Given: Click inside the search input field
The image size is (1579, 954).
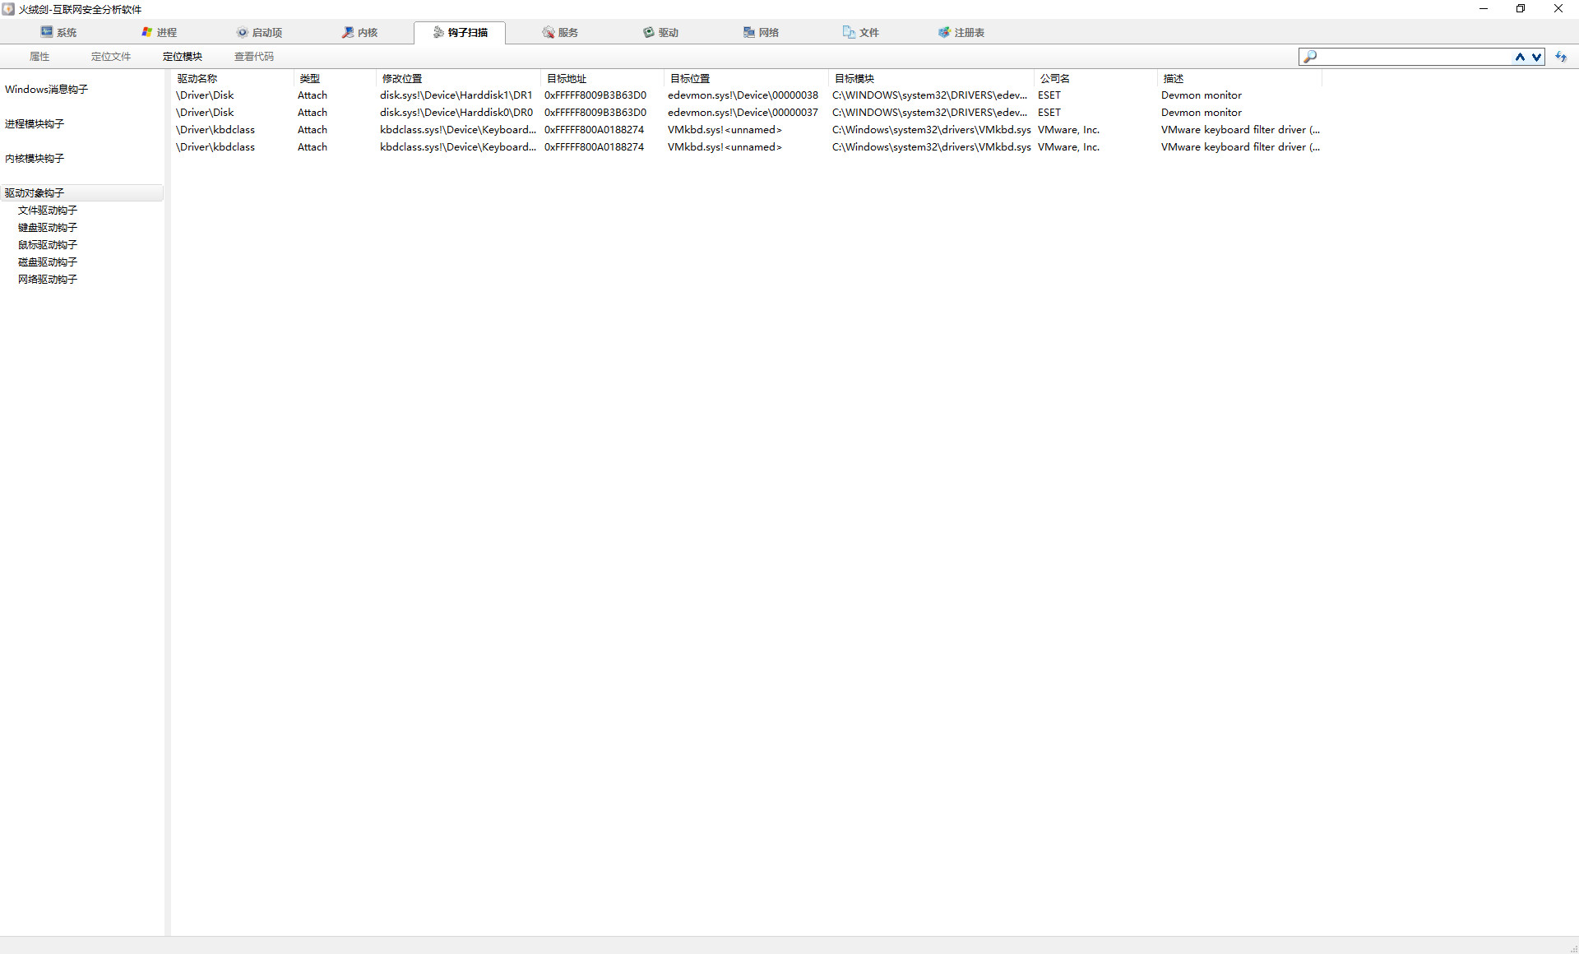Looking at the screenshot, I should pyautogui.click(x=1415, y=57).
